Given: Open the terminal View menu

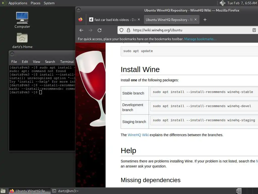Looking at the screenshot, I should [x=36, y=62].
